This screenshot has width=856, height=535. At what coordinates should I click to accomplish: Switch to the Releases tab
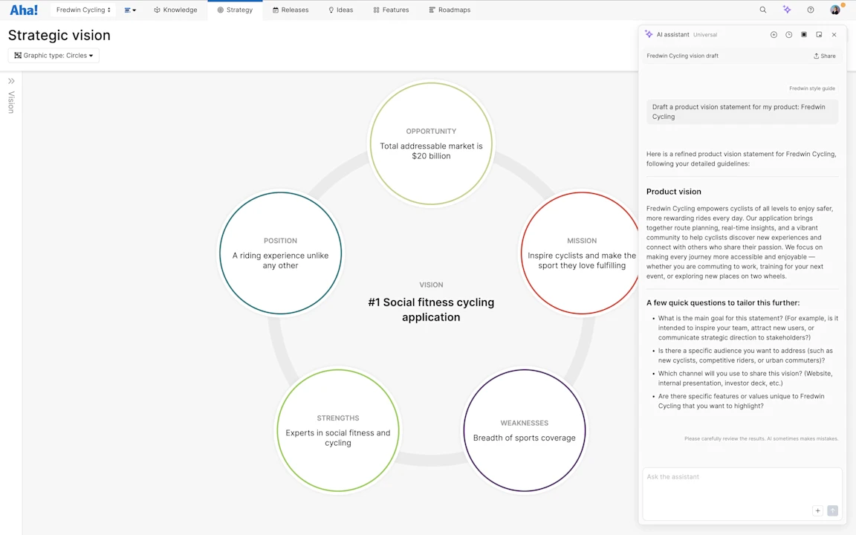tap(291, 10)
